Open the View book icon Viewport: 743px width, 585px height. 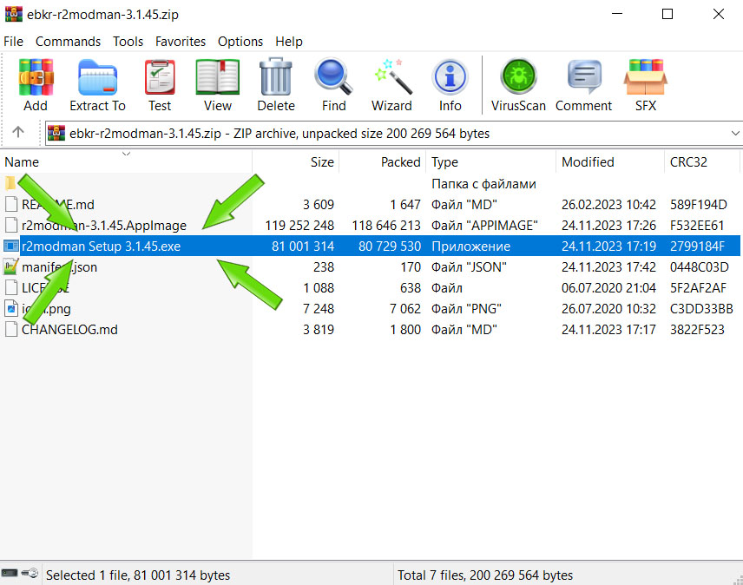(x=218, y=77)
